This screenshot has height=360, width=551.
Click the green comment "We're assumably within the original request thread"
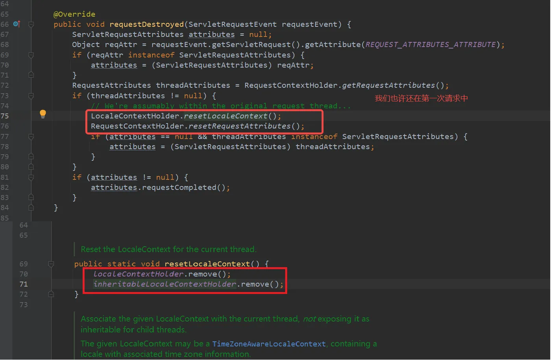tap(220, 106)
